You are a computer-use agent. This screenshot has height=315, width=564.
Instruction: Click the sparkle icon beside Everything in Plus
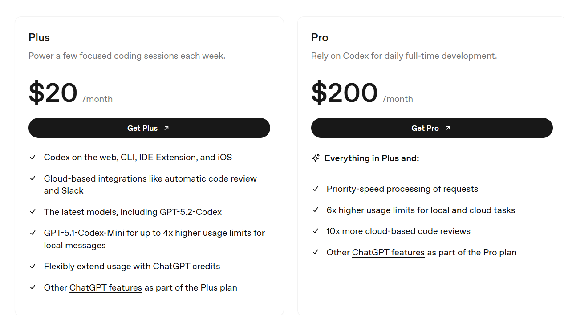(316, 158)
